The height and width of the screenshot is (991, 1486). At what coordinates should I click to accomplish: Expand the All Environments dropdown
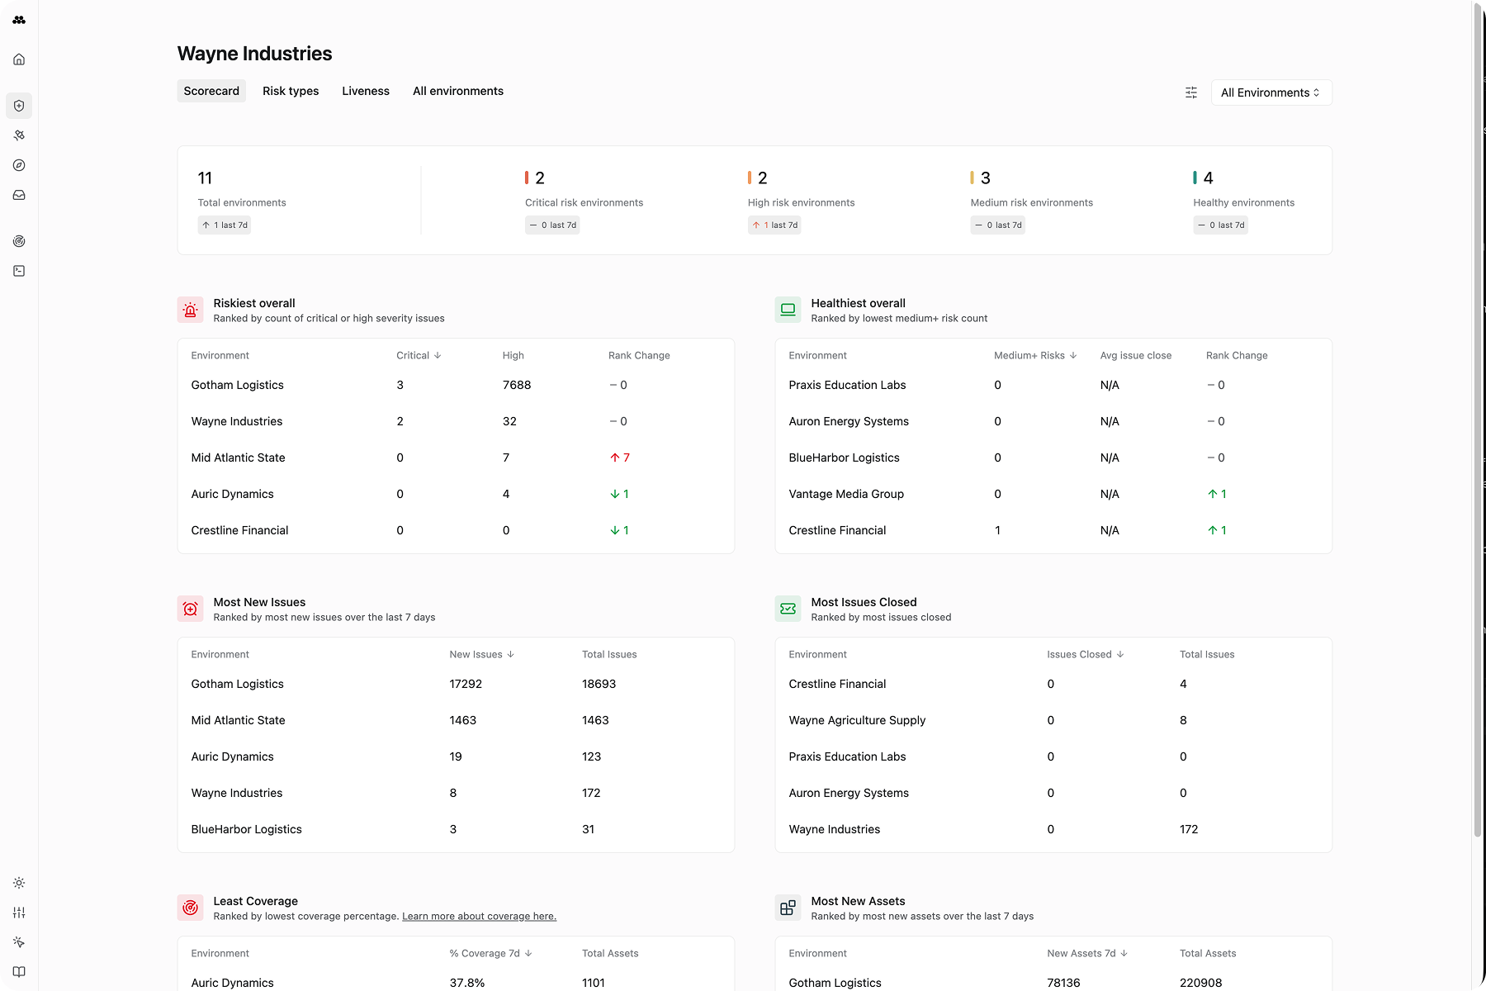tap(1271, 92)
